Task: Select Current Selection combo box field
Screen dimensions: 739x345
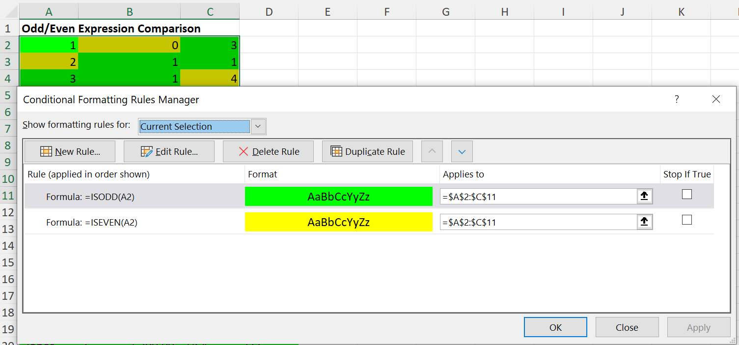Action: tap(194, 126)
